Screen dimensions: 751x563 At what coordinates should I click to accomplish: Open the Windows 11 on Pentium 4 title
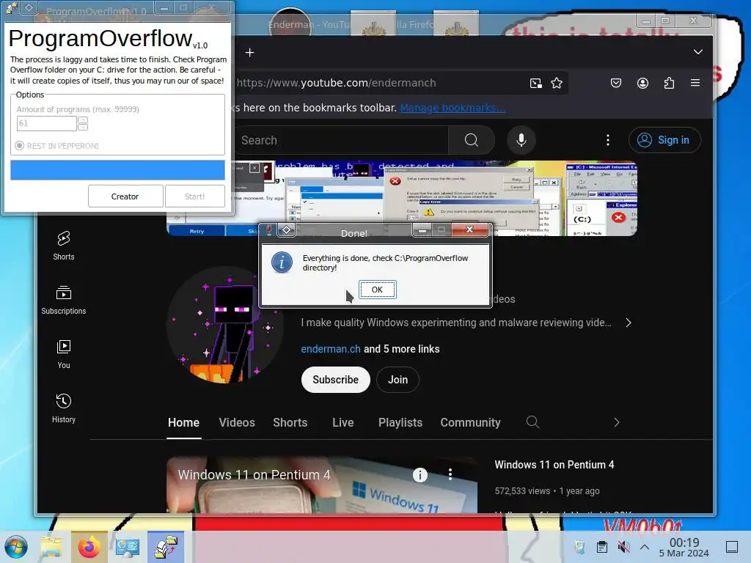[554, 465]
